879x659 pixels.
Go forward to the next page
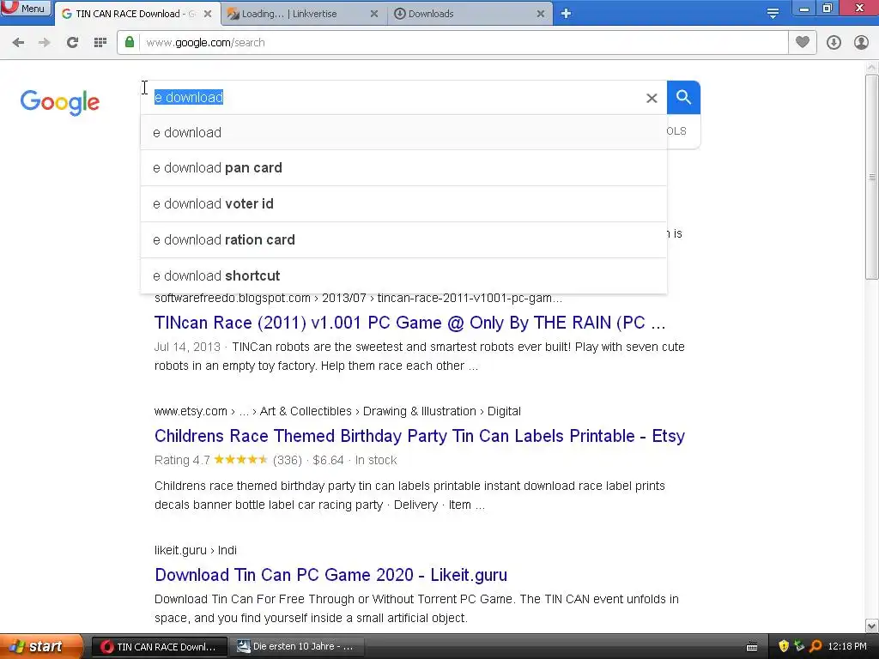(45, 43)
